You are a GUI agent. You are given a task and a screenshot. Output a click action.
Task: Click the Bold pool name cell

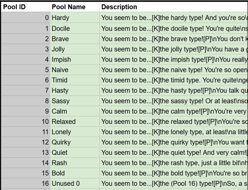pyautogui.click(x=74, y=173)
